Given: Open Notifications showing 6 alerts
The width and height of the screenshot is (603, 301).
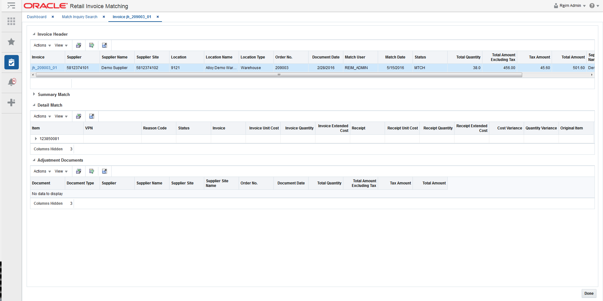Looking at the screenshot, I should click(11, 82).
